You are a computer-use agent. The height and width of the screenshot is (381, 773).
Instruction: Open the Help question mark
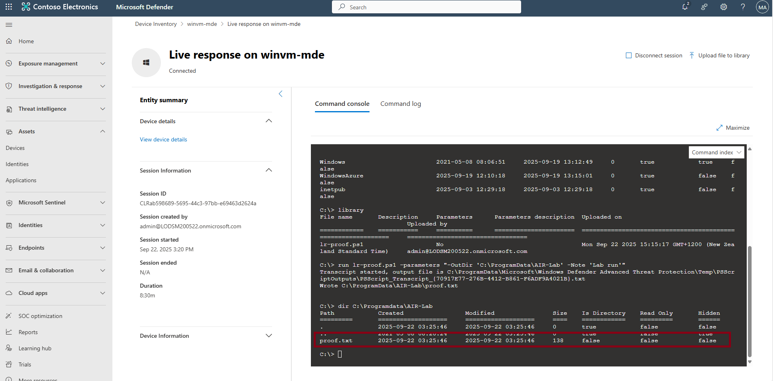tap(743, 7)
